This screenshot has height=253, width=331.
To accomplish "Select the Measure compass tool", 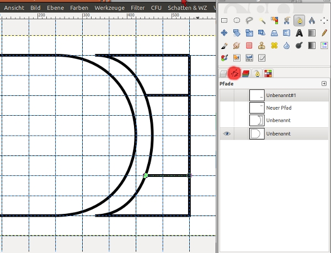I will [x=312, y=20].
